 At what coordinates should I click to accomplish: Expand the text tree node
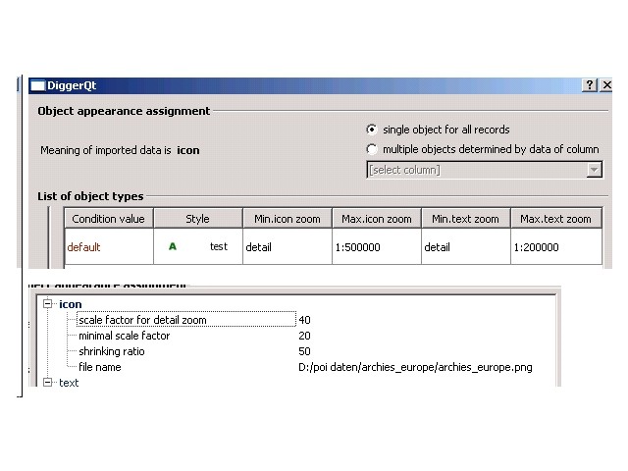(x=47, y=383)
